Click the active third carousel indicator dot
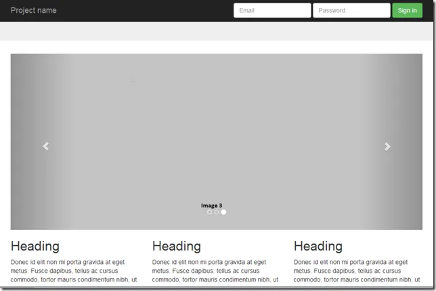Viewport: 436px width, 291px height. pos(224,212)
